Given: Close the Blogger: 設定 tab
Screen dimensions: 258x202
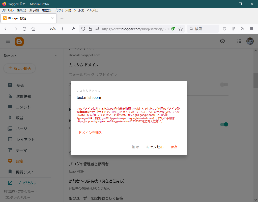Looking at the screenshot, I should 52,18.
